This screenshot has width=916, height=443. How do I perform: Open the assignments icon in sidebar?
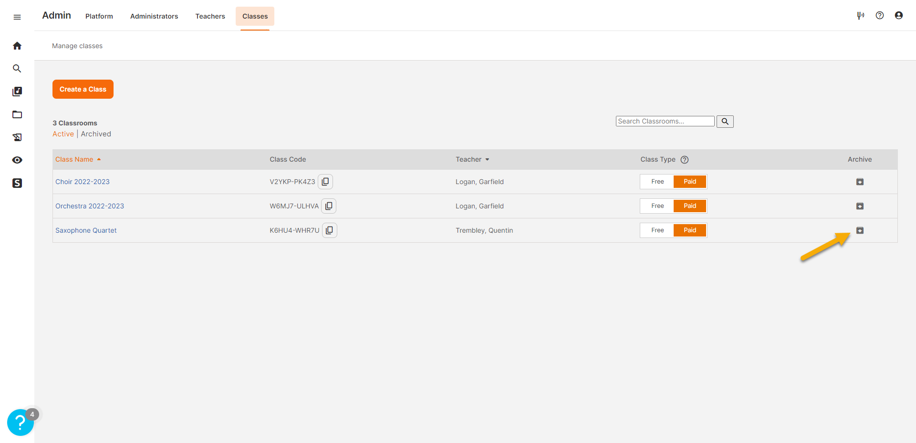point(17,137)
